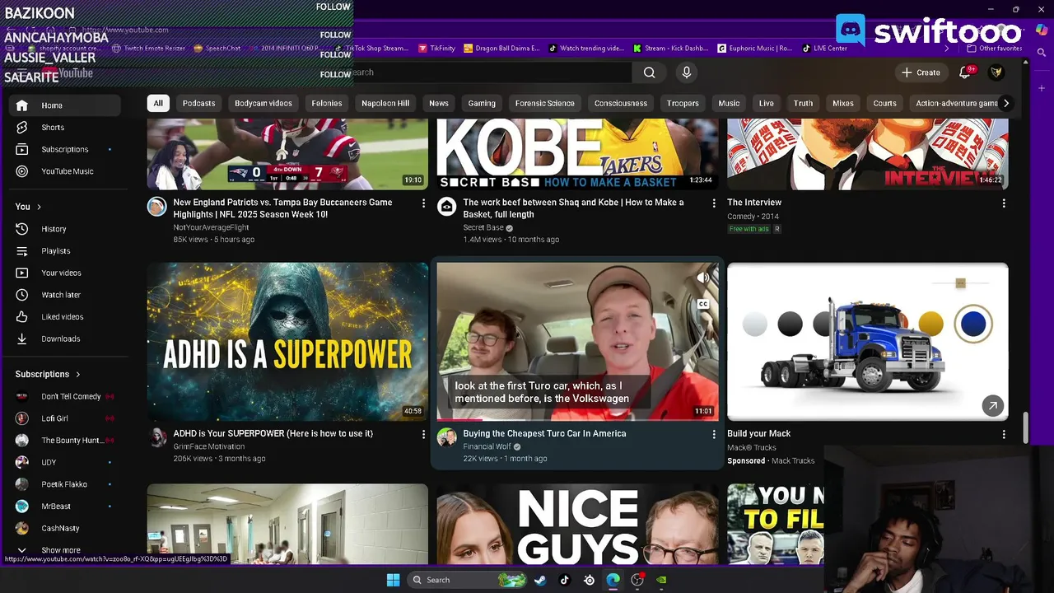Select the Podcasts filter chip
The height and width of the screenshot is (593, 1054).
(x=198, y=103)
